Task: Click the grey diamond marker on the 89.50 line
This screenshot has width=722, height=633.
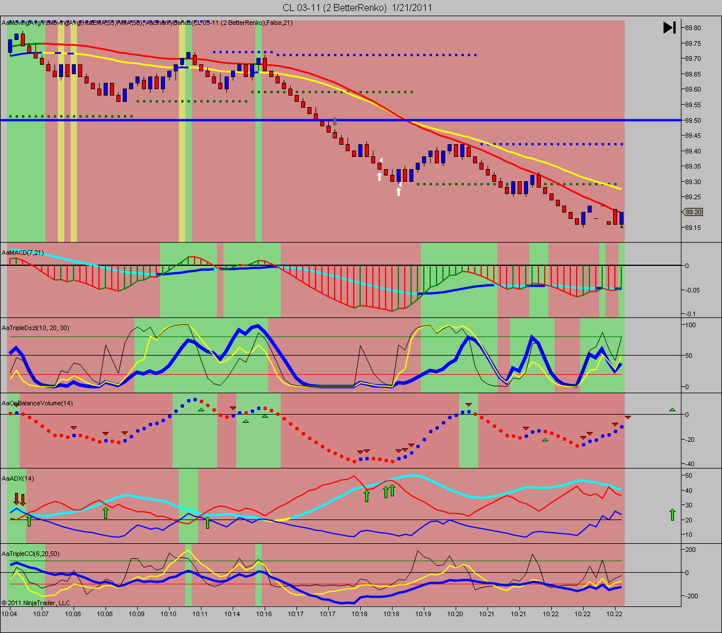Action: click(335, 122)
